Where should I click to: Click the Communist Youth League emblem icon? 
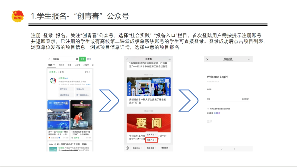pos(18,16)
